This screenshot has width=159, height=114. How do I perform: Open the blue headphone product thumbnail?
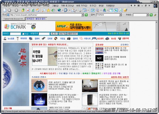(39, 86)
